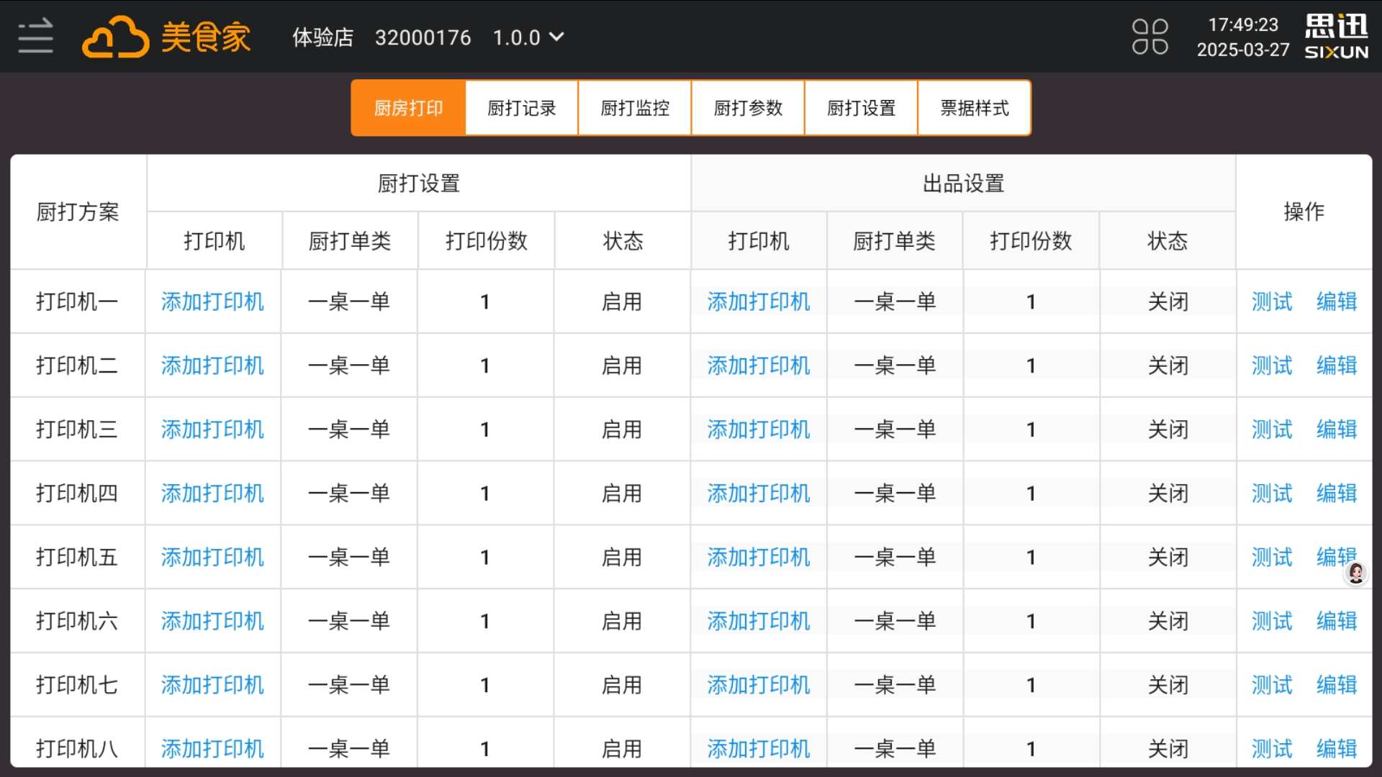The height and width of the screenshot is (777, 1382).
Task: Click the 思迅 SIXUN logo
Action: (x=1335, y=35)
